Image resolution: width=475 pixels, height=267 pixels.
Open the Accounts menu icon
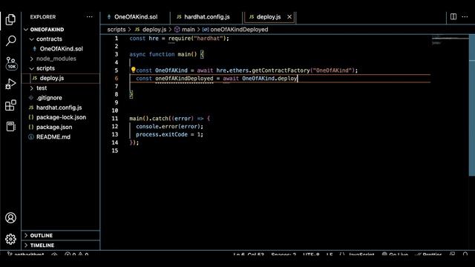tap(10, 217)
